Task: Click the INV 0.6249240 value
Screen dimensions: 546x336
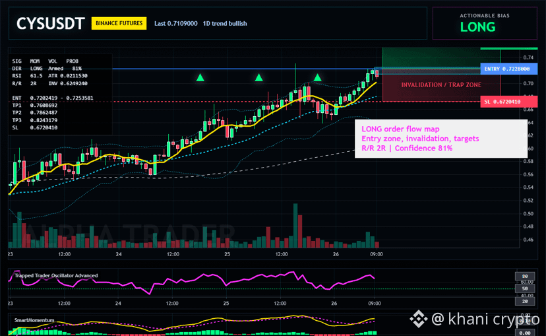Action: (x=68, y=83)
